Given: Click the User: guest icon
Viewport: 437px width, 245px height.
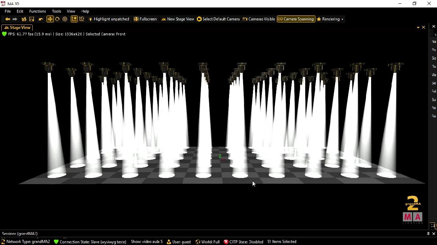Looking at the screenshot, I should (x=169, y=242).
